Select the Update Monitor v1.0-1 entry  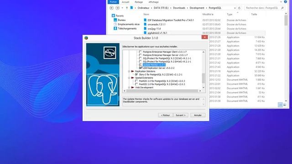pyautogui.click(x=154, y=65)
